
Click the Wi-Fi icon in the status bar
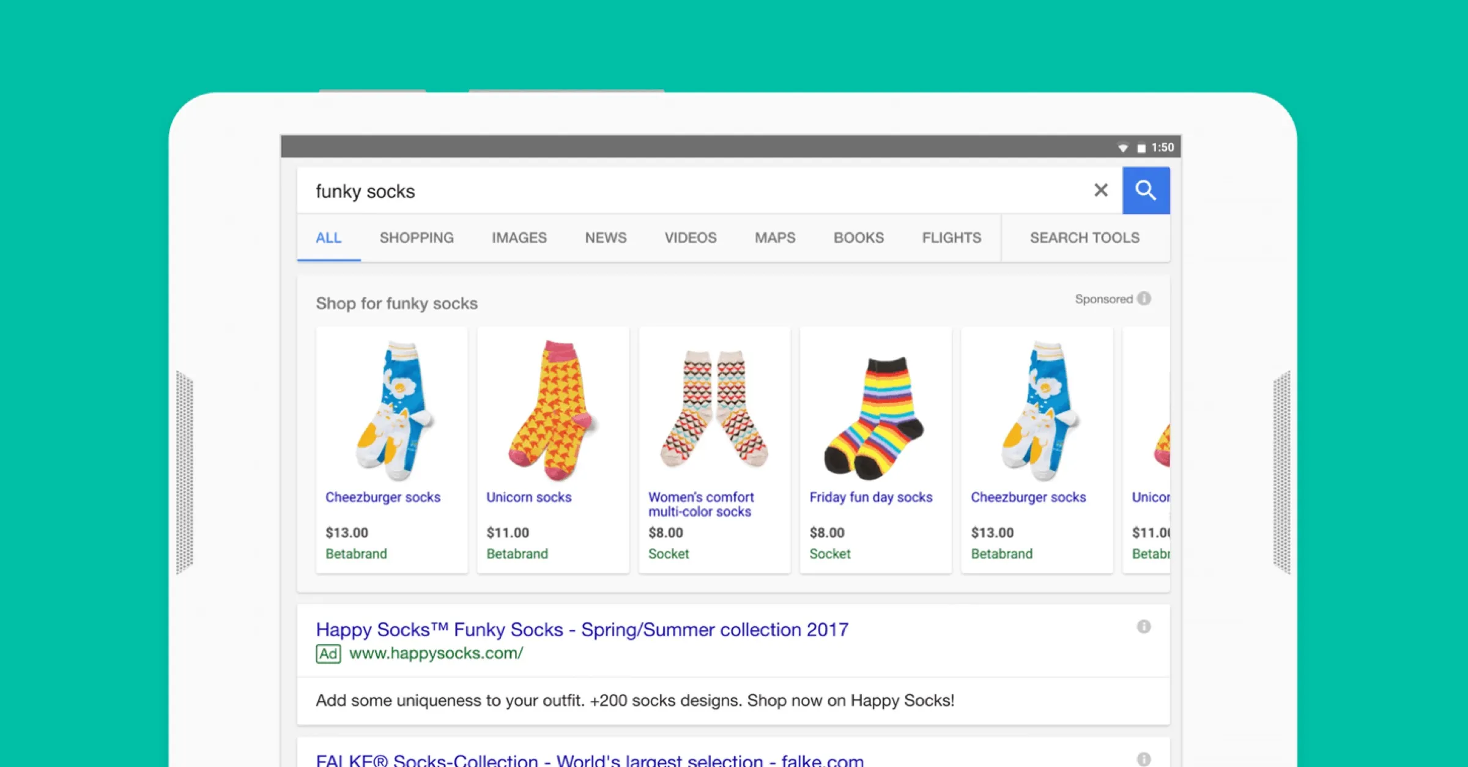pyautogui.click(x=1123, y=147)
